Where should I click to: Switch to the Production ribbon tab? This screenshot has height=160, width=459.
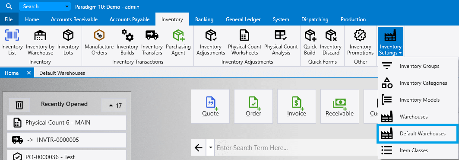[353, 19]
